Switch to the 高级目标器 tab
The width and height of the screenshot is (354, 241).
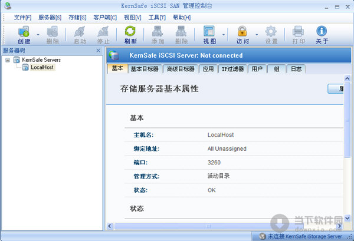click(181, 69)
